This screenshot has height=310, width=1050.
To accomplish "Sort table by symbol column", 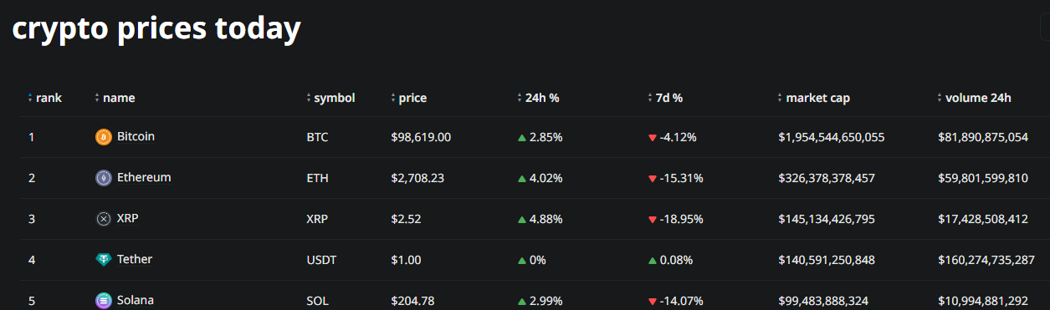I will click(x=330, y=98).
